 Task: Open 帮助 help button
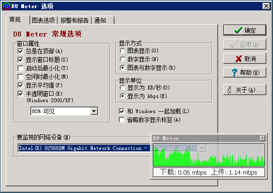point(245,72)
